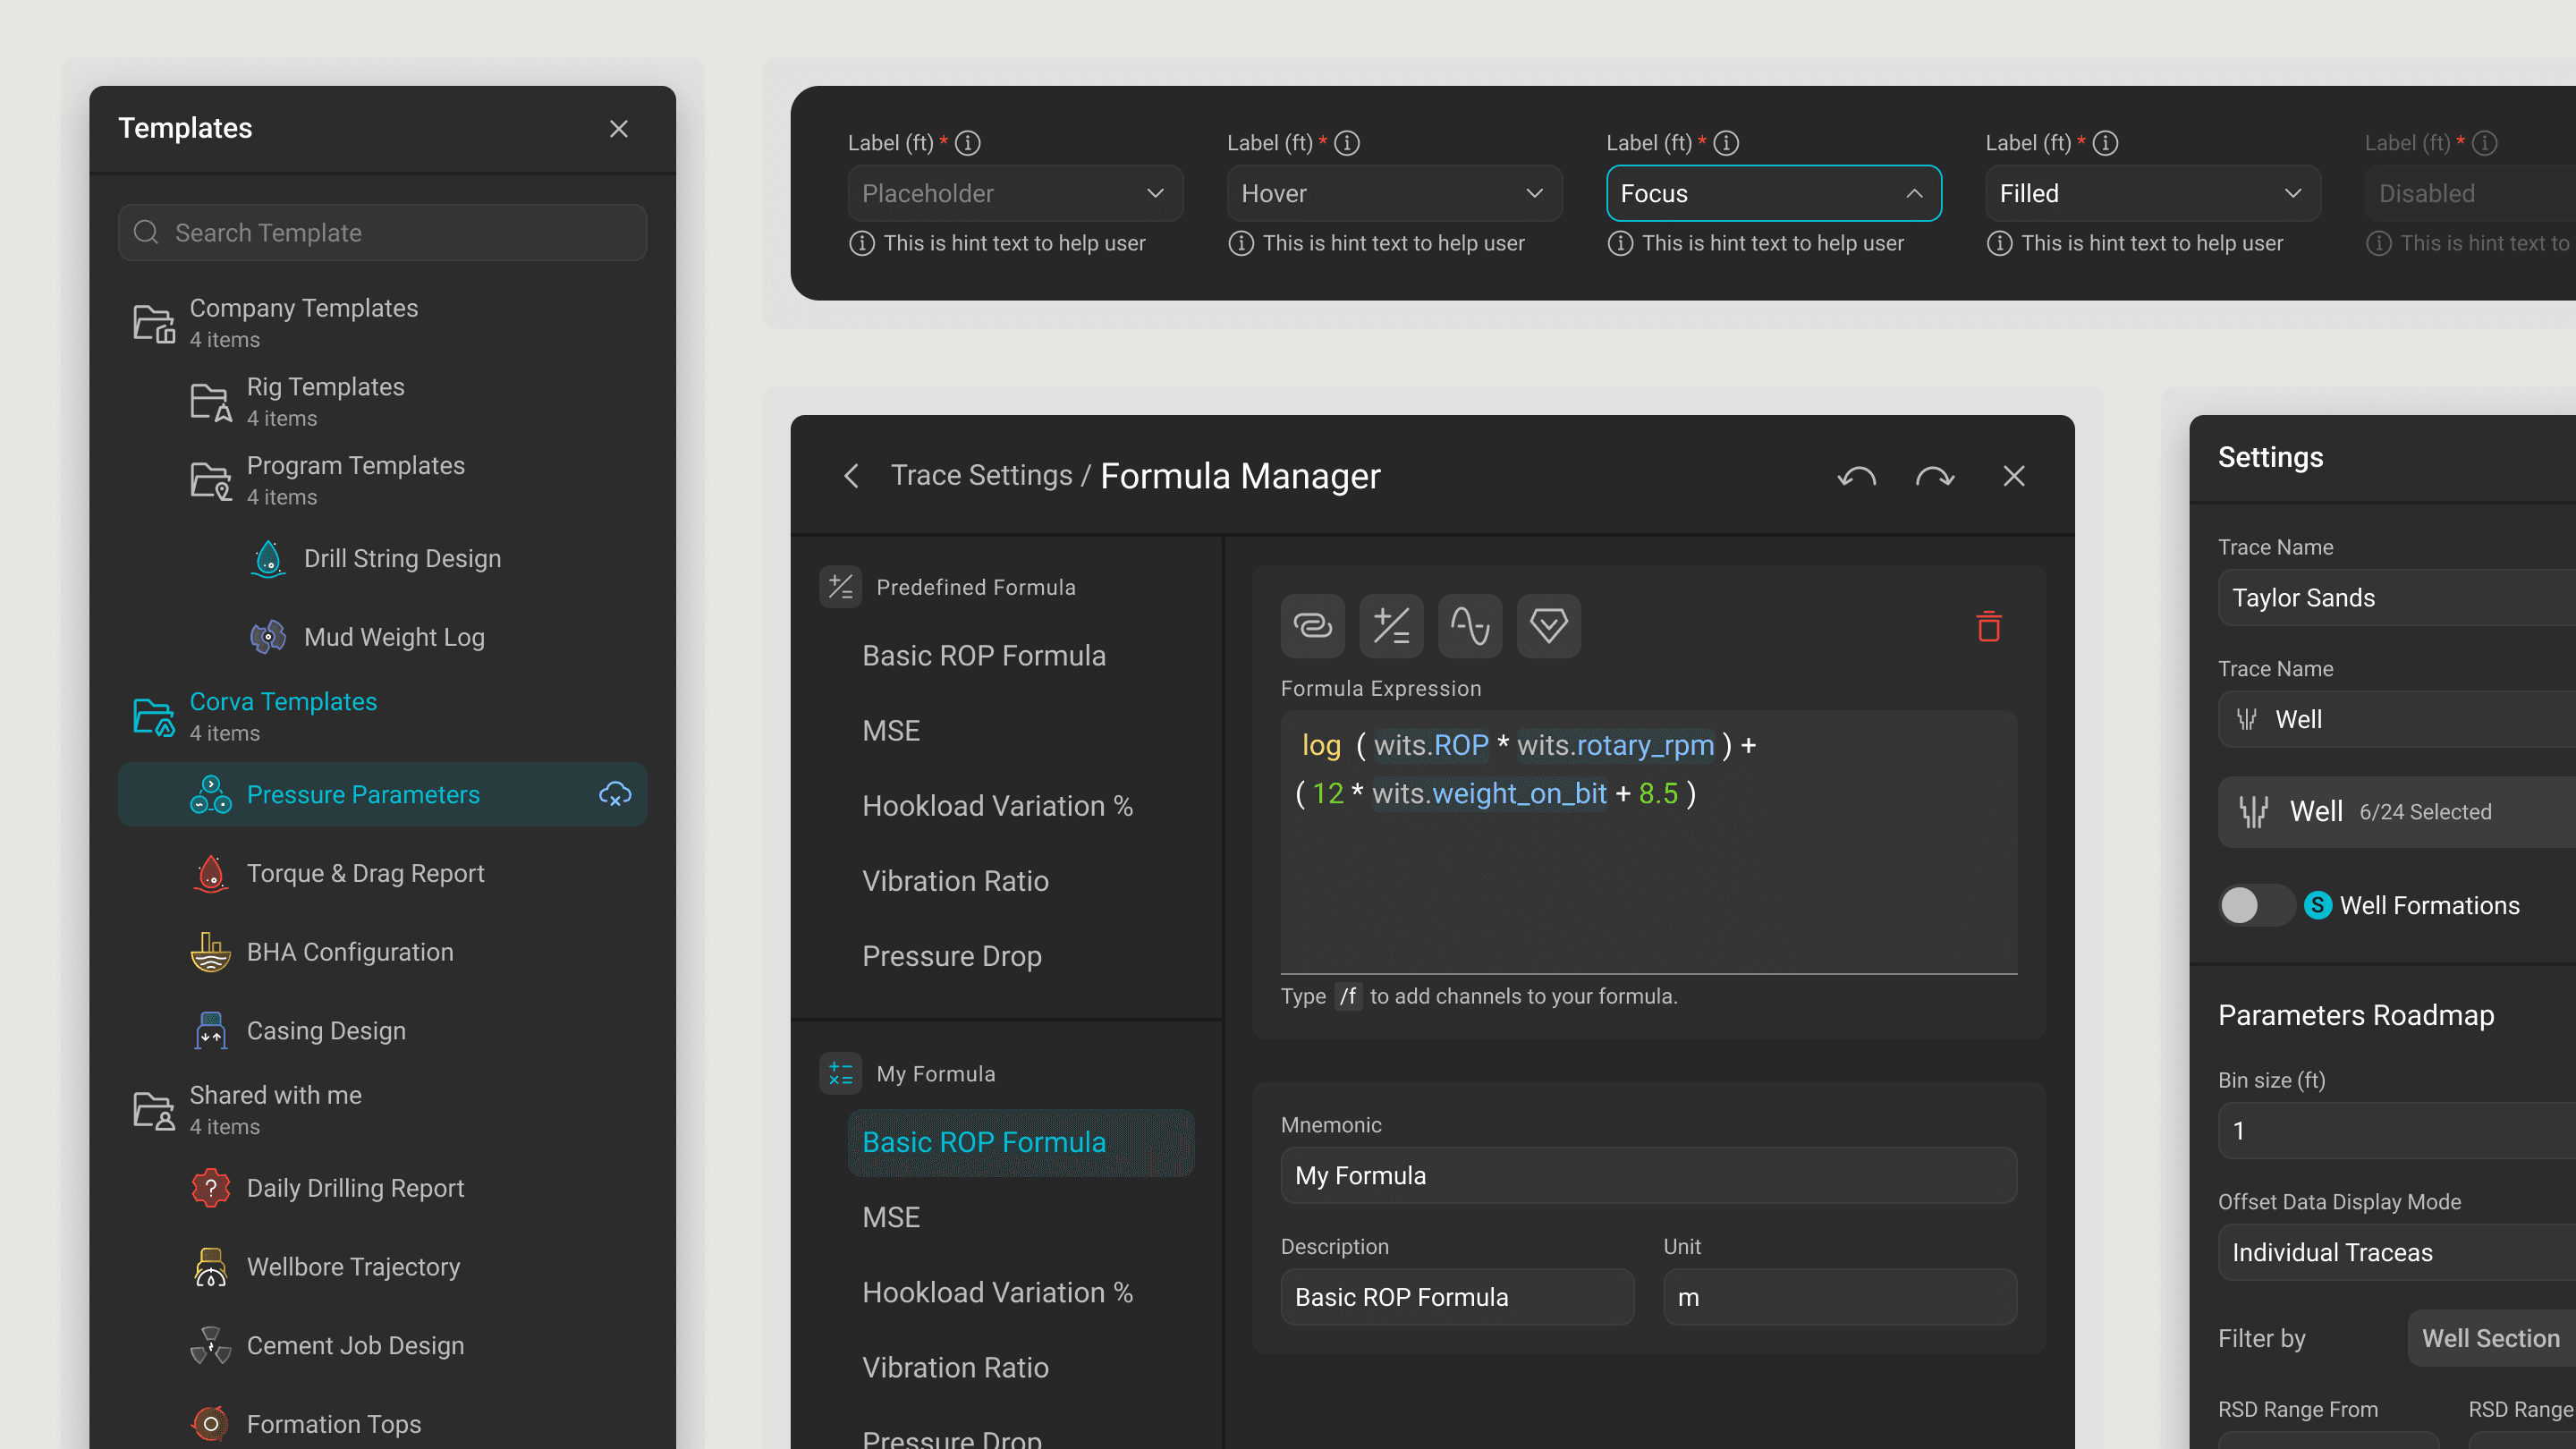Click the Formation Tops icon
The image size is (2576, 1449).
pos(211,1424)
